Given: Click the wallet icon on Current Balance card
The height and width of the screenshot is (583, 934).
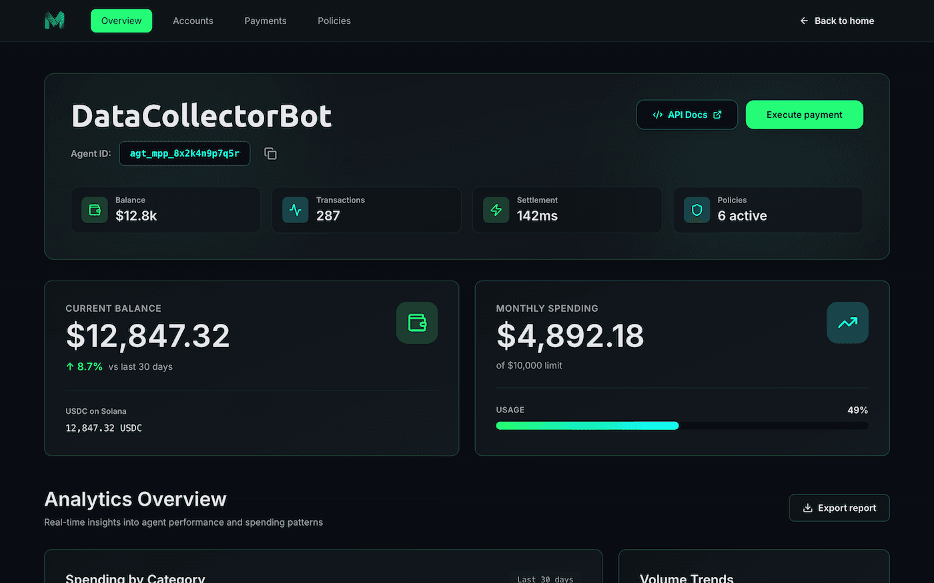Looking at the screenshot, I should (x=416, y=322).
